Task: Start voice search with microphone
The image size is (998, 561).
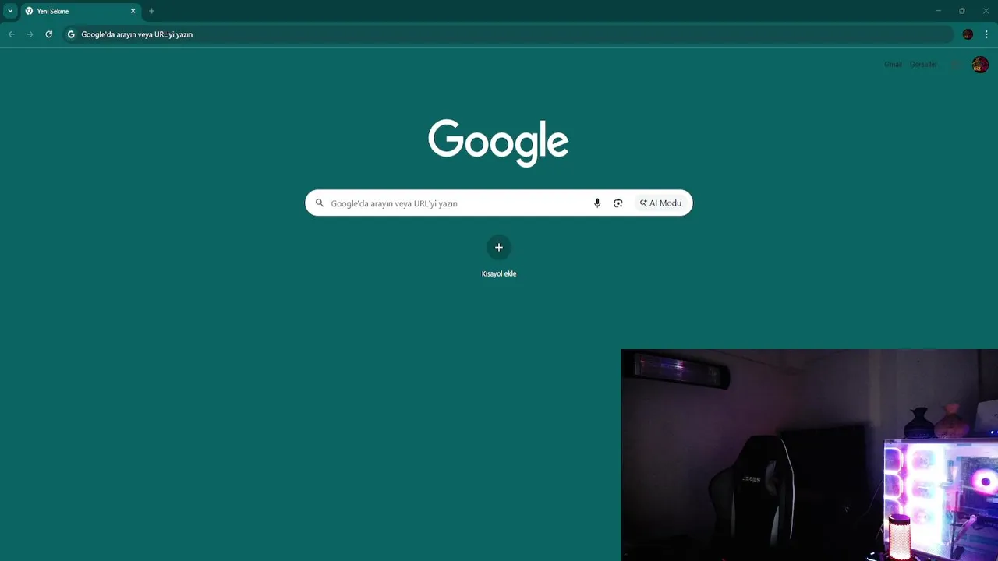Action: [597, 203]
